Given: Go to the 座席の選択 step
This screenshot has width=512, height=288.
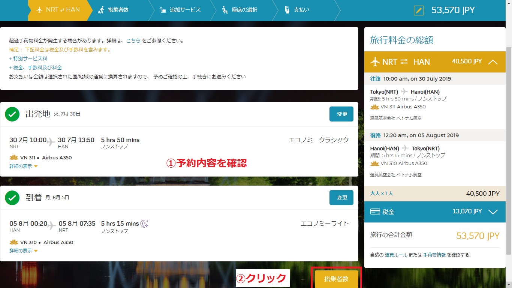Looking at the screenshot, I should [240, 10].
